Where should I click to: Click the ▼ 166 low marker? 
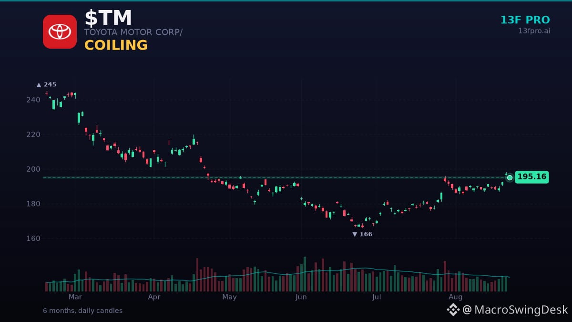pos(362,234)
